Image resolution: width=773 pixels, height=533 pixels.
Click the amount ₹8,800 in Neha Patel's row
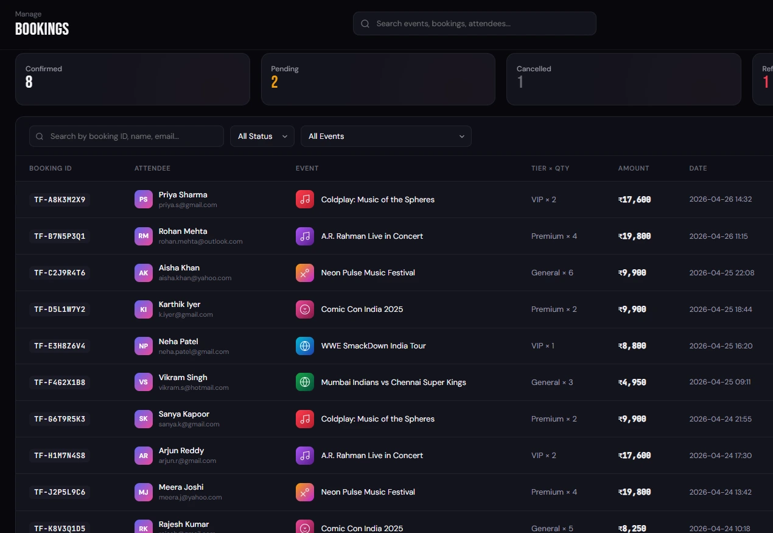(632, 345)
